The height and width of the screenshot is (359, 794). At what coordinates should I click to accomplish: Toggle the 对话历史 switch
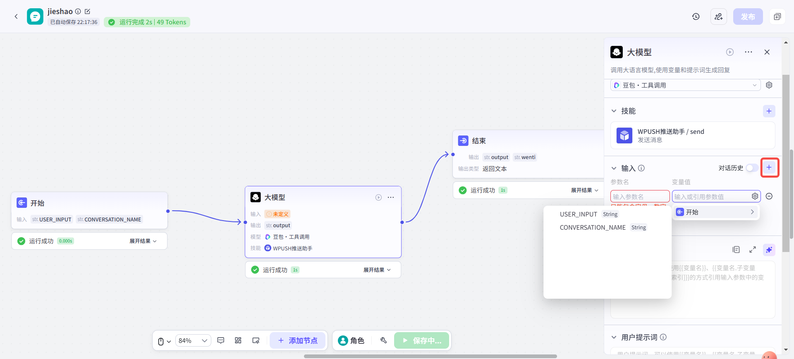(752, 168)
